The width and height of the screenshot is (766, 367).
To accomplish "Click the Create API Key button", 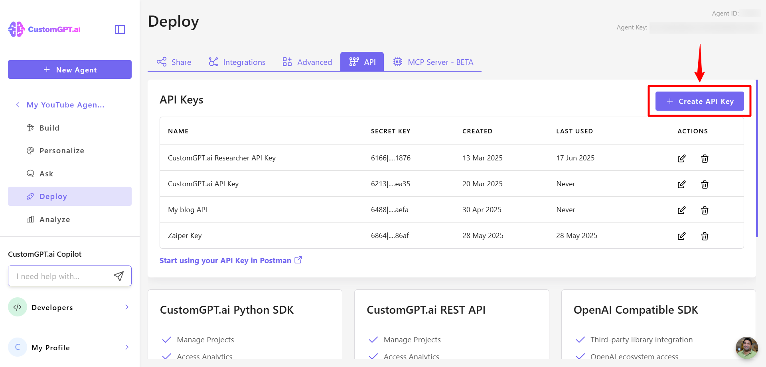I will pyautogui.click(x=700, y=101).
